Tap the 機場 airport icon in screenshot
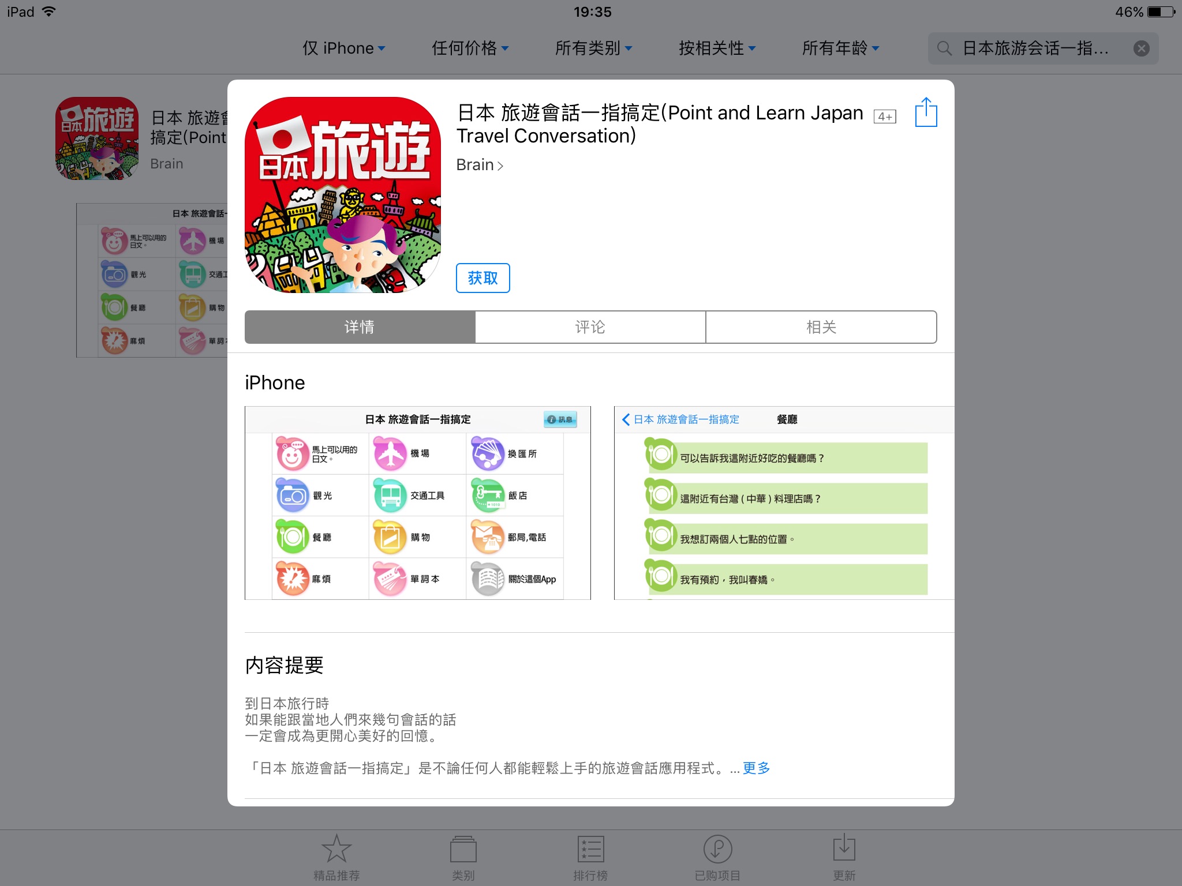Screen dimensions: 1182x886 pos(391,453)
